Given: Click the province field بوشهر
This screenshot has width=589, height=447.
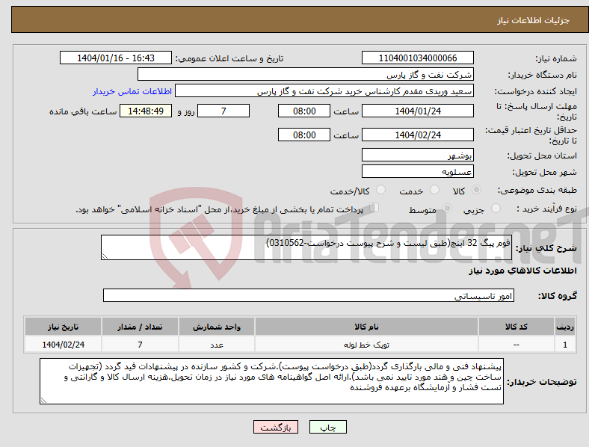Looking at the screenshot, I should (x=418, y=155).
